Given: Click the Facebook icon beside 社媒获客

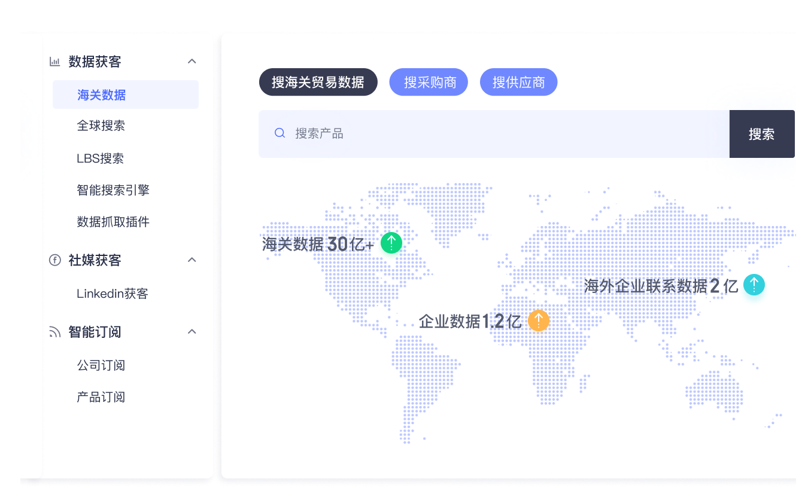Looking at the screenshot, I should pos(54,260).
